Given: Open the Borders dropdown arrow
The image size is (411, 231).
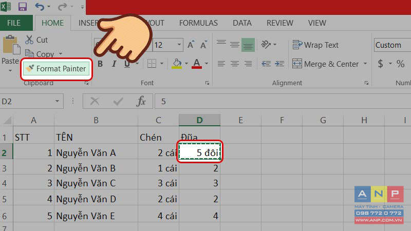Looking at the screenshot, I should point(162,63).
